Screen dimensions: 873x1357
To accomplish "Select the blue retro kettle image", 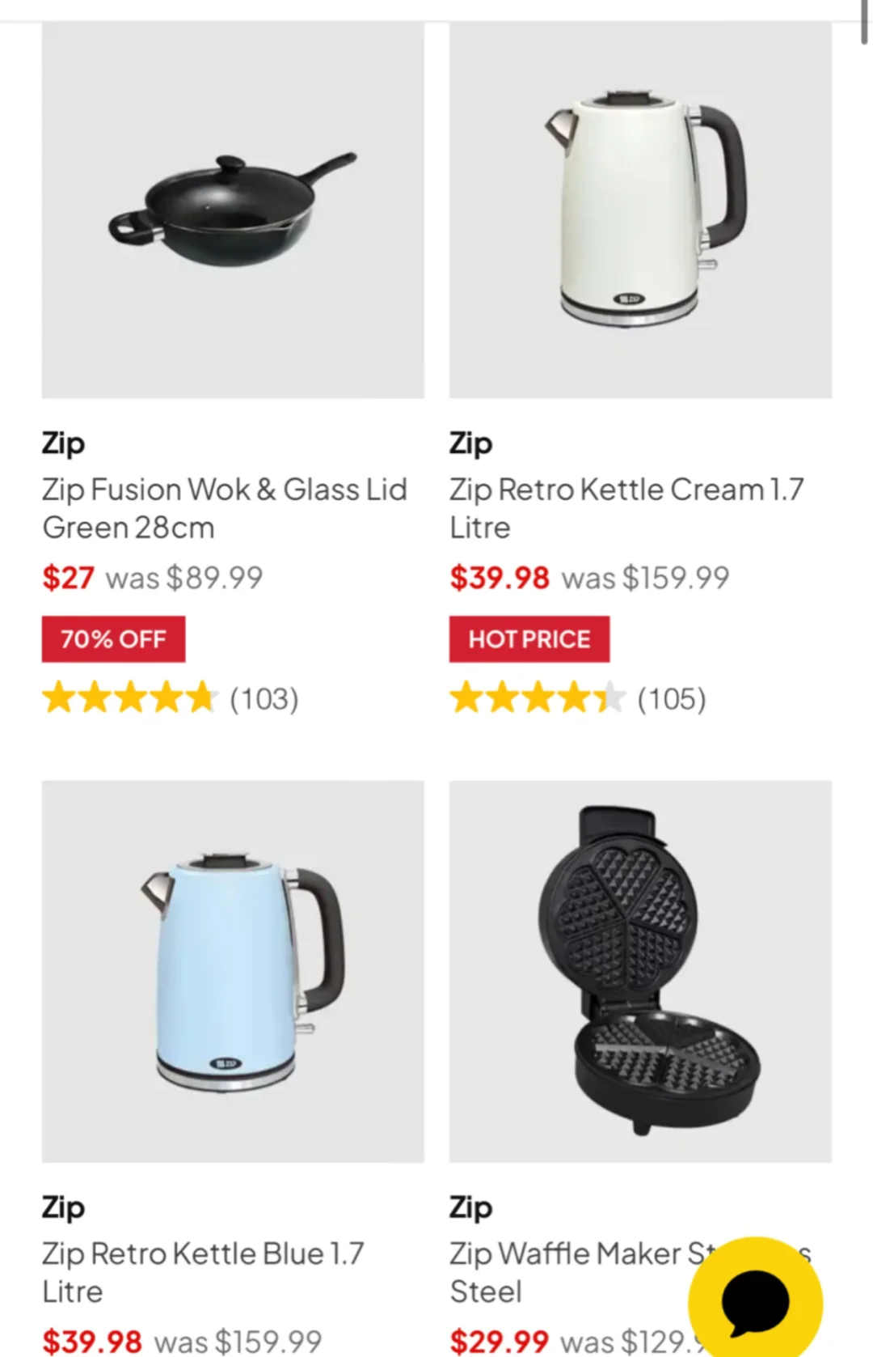I will pyautogui.click(x=233, y=971).
